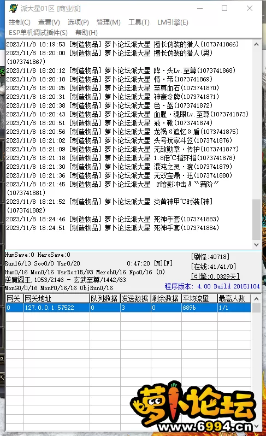Select gateway address 127.0.0.1:57522 cell
Image resolution: width=266 pixels, height=436 pixels.
pyautogui.click(x=56, y=308)
